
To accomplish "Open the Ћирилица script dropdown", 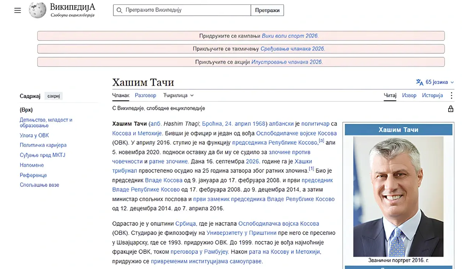I will pos(179,95).
